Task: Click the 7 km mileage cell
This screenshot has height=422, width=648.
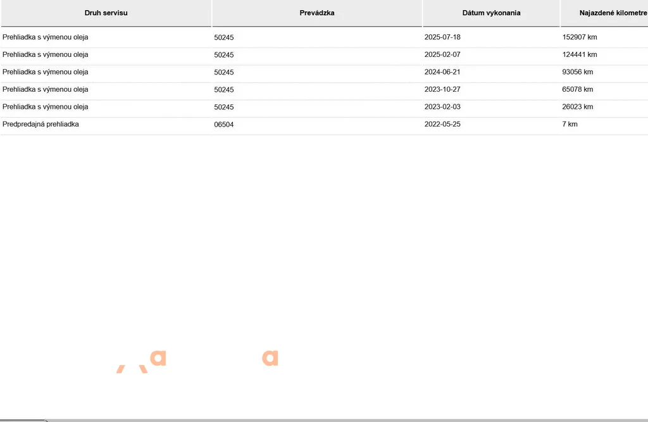Action: 570,124
